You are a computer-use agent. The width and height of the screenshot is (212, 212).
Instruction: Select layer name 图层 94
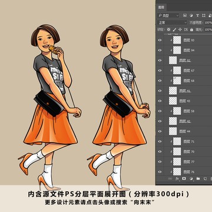pos(189,50)
